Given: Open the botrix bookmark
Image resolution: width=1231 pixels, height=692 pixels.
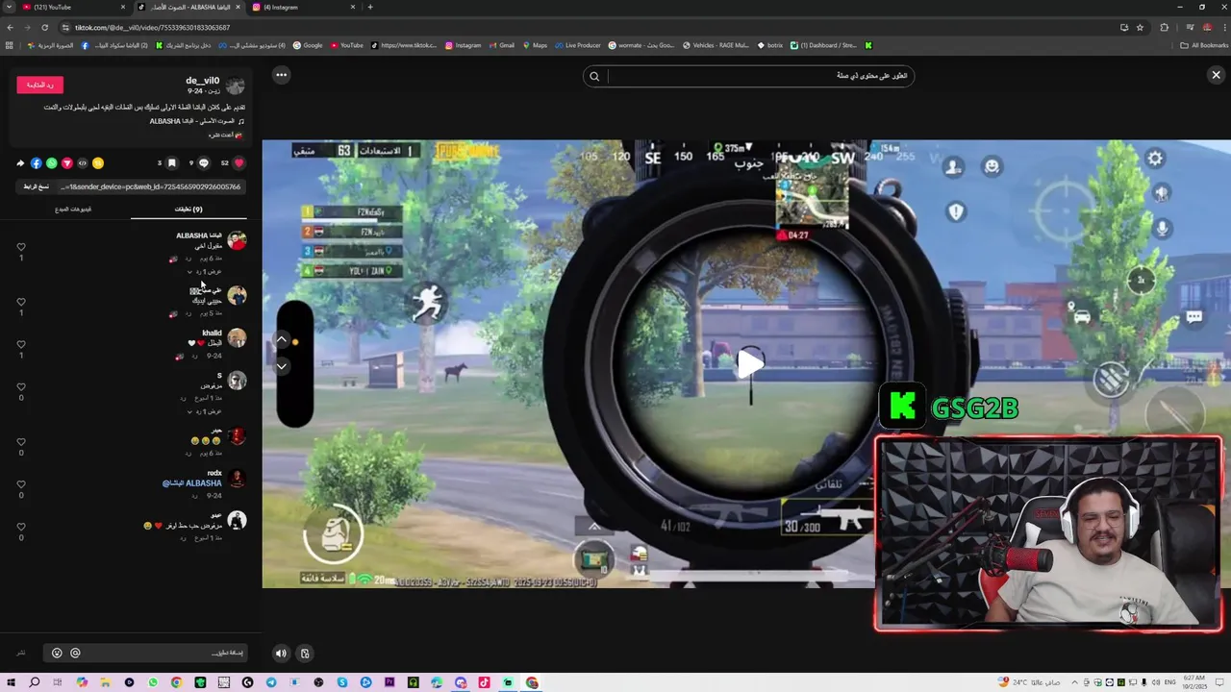Looking at the screenshot, I should point(770,45).
